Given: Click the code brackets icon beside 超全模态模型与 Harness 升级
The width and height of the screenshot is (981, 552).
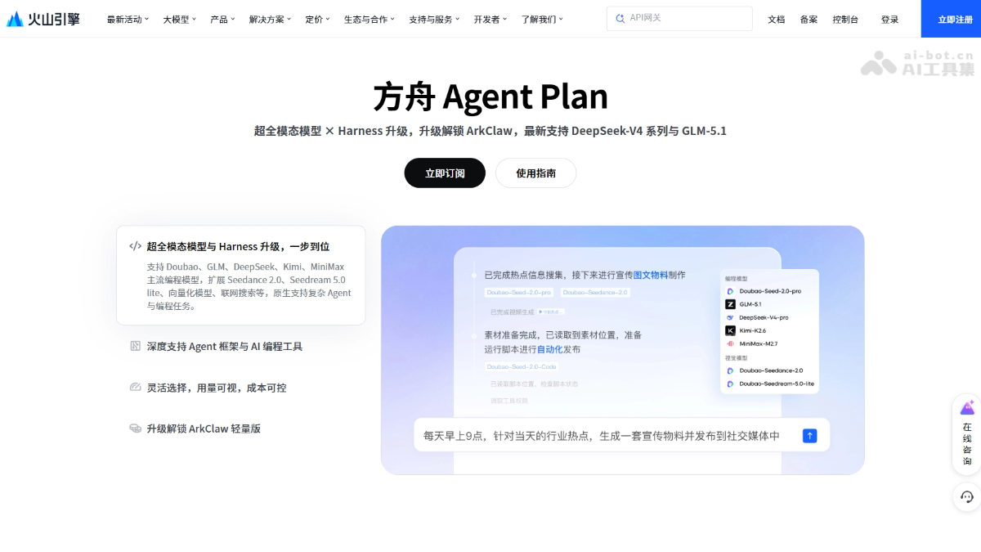Looking at the screenshot, I should tap(136, 245).
